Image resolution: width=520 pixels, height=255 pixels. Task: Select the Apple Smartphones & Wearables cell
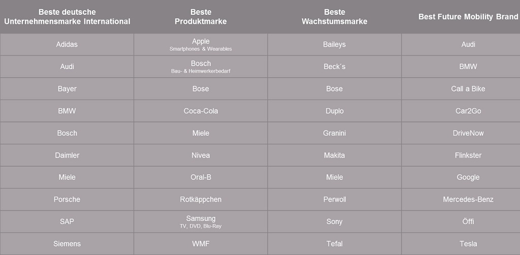[201, 44]
